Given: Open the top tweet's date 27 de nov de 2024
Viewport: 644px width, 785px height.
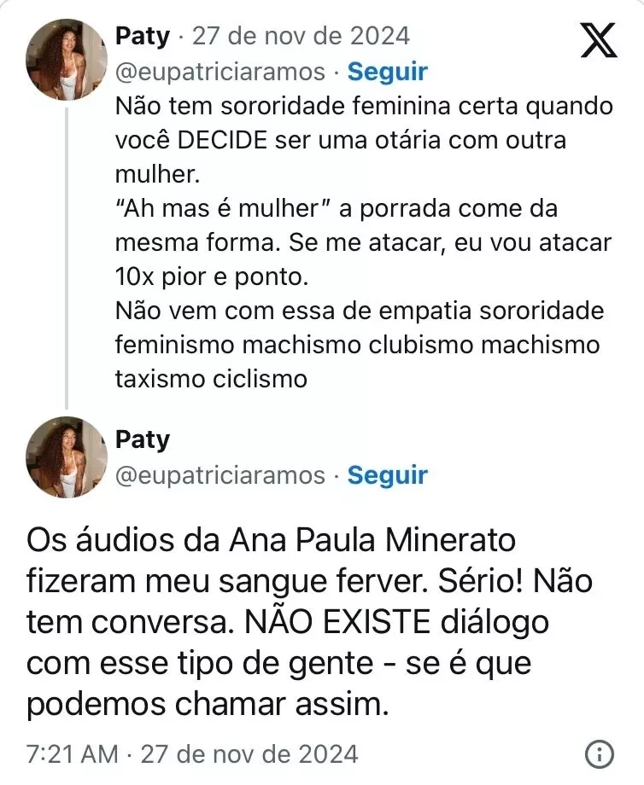Looking at the screenshot, I should [x=301, y=36].
